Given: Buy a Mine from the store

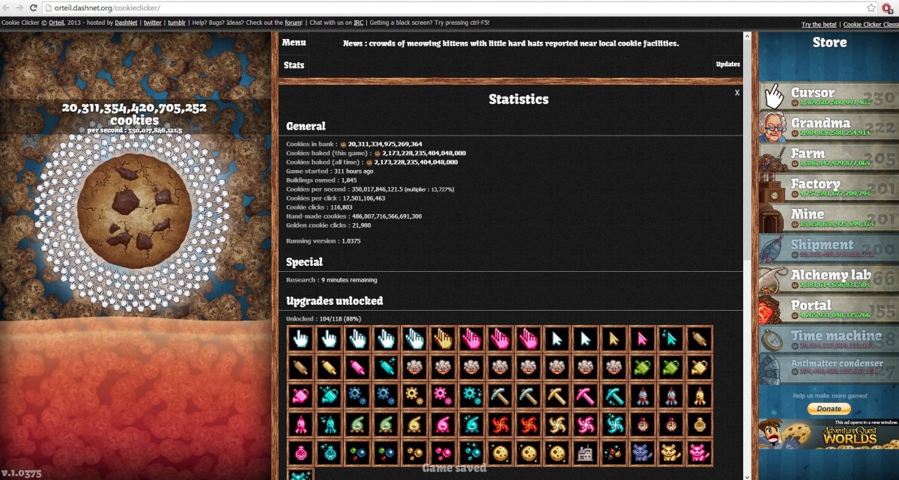Looking at the screenshot, I should pyautogui.click(x=829, y=218).
